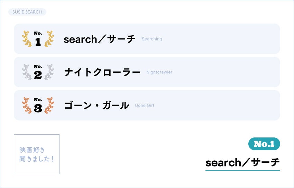Click the right gold laurel branch

coord(49,39)
